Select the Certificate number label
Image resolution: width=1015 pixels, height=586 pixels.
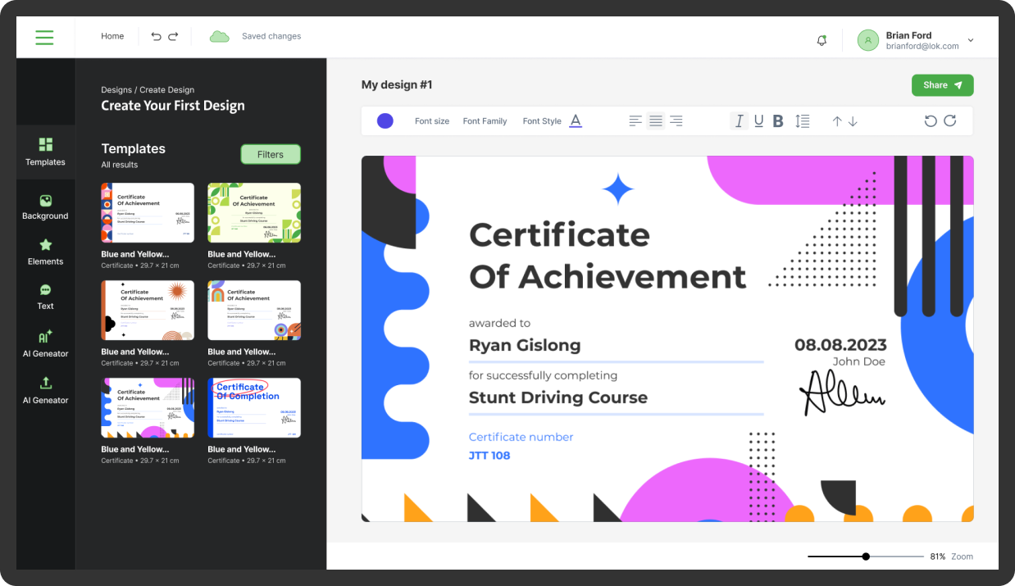pos(521,437)
